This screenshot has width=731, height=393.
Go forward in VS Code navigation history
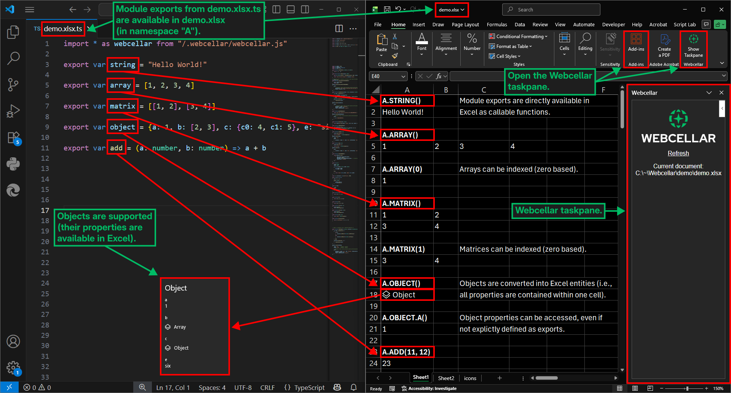[87, 10]
